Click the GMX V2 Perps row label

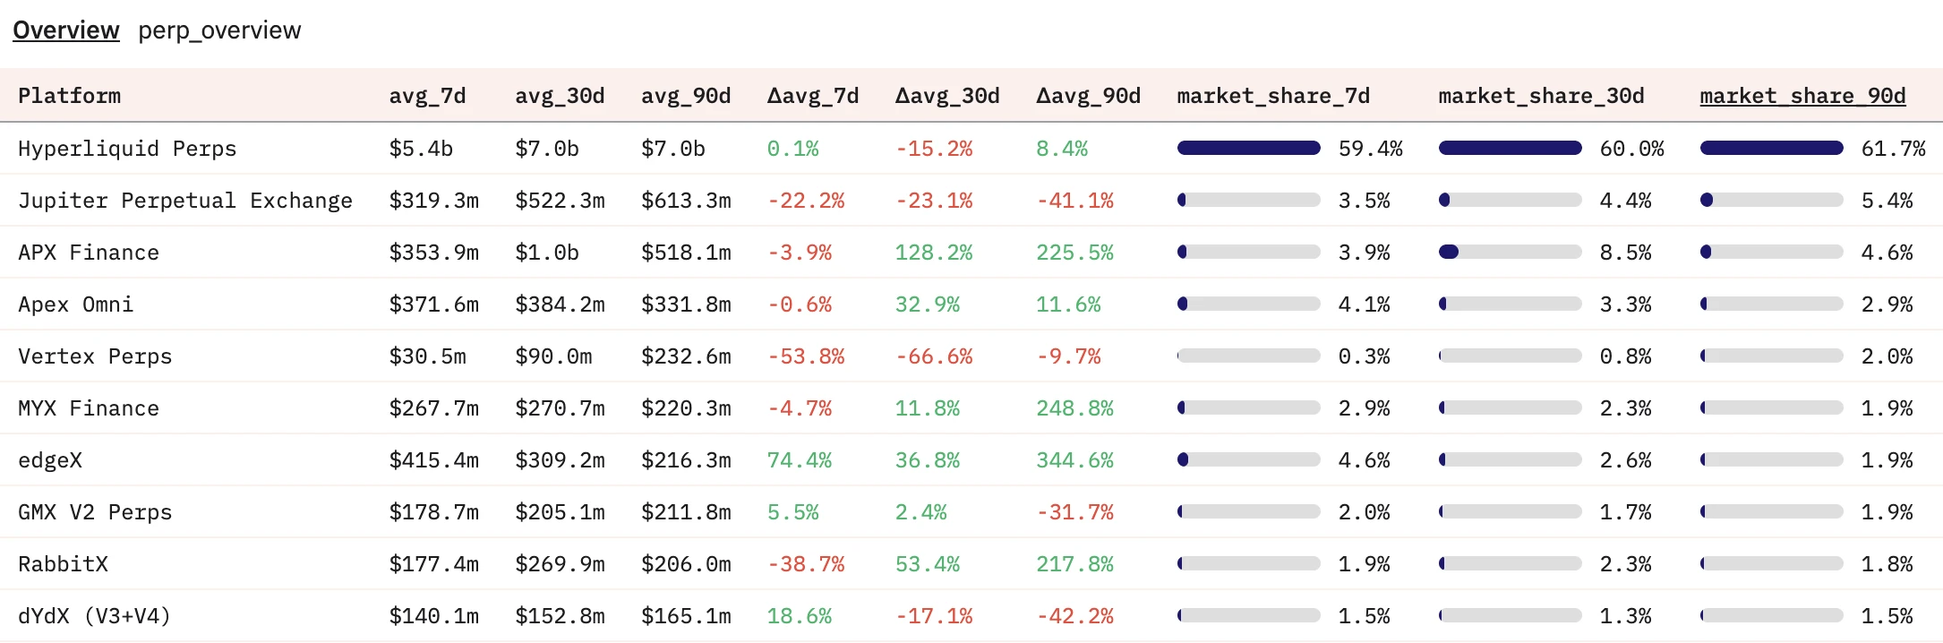pyautogui.click(x=95, y=512)
